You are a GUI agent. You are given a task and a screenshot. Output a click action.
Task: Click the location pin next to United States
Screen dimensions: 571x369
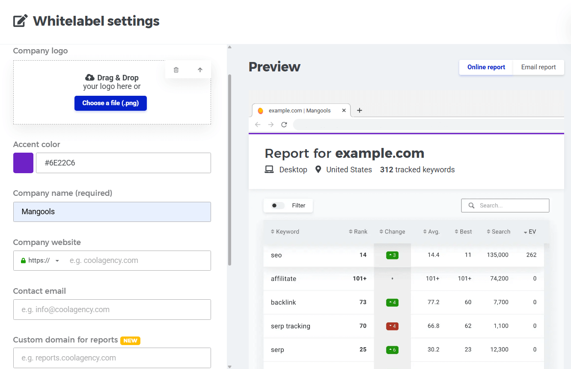point(318,169)
